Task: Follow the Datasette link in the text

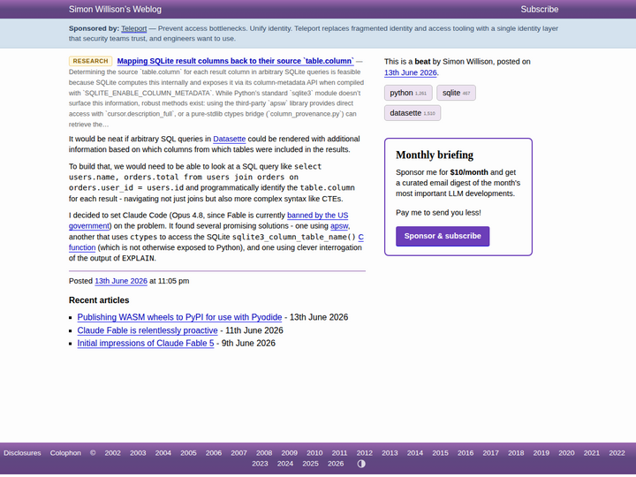Action: pyautogui.click(x=229, y=139)
